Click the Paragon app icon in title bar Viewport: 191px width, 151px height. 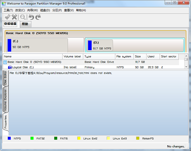click(4, 3)
